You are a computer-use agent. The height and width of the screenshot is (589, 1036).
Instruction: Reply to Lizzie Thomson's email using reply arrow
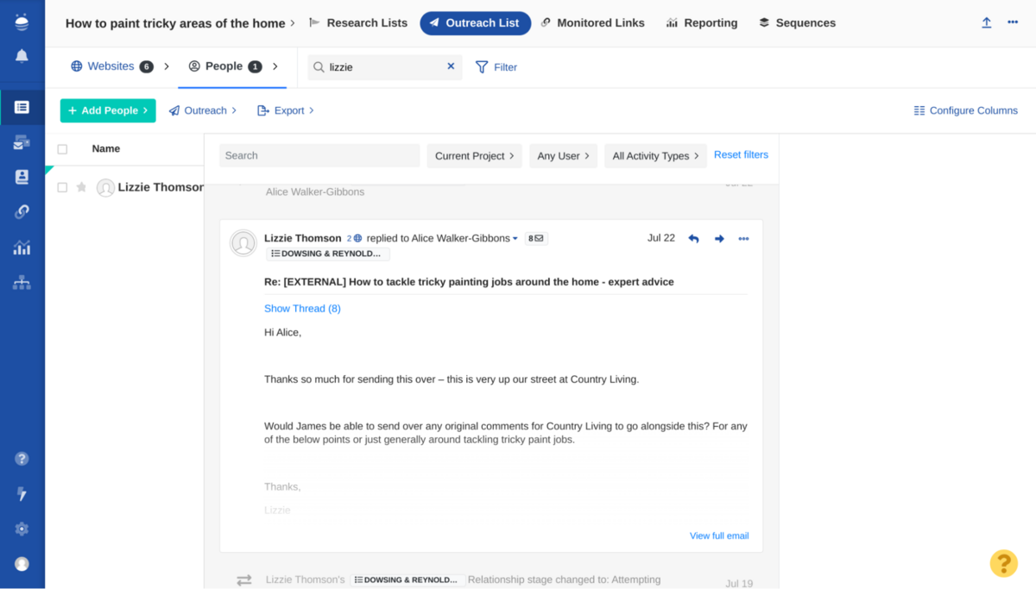(693, 239)
